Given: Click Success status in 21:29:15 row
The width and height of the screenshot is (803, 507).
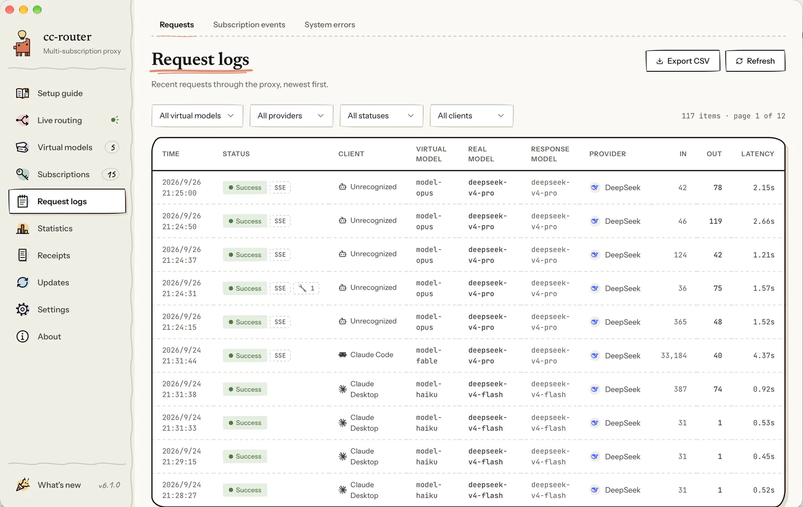Looking at the screenshot, I should (x=245, y=456).
